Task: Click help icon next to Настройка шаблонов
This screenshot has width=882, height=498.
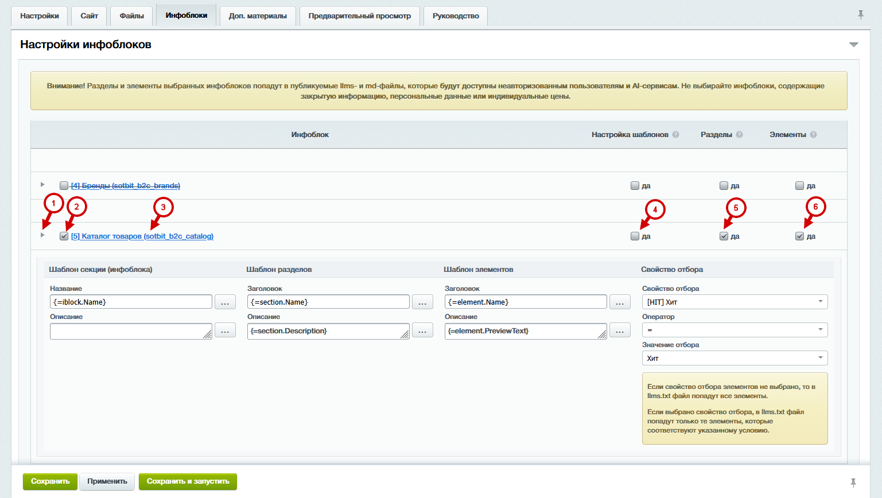Action: 675,135
